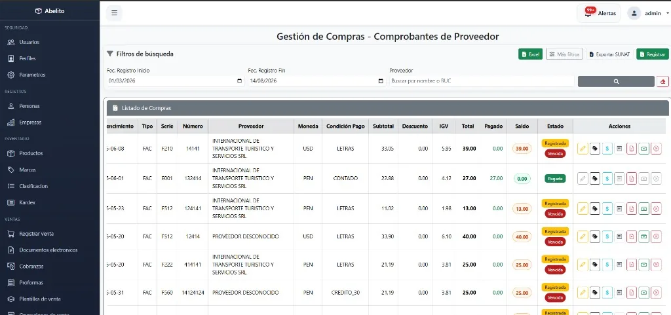Open calendar picker for Fec. Registro Fin
Viewport: 671px width, 315px height.
coord(381,81)
